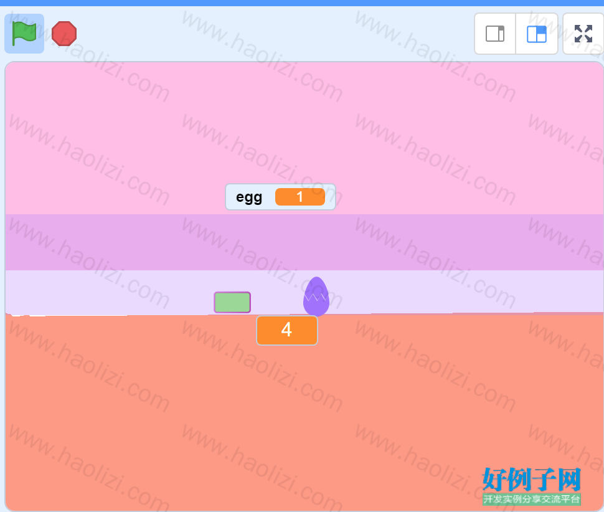Image resolution: width=604 pixels, height=512 pixels.
Task: Click the orange monitor showing 4
Action: (287, 330)
